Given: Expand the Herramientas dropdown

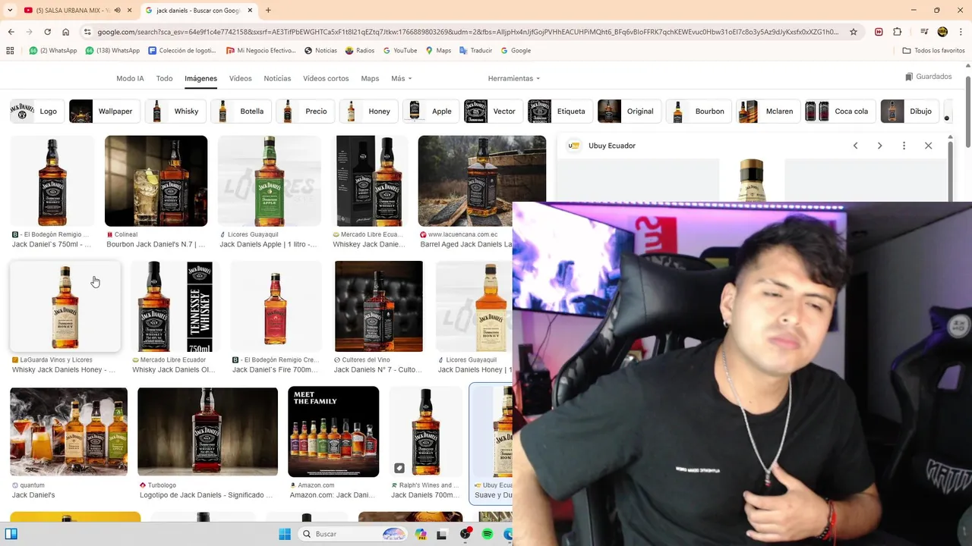Looking at the screenshot, I should click(x=514, y=78).
